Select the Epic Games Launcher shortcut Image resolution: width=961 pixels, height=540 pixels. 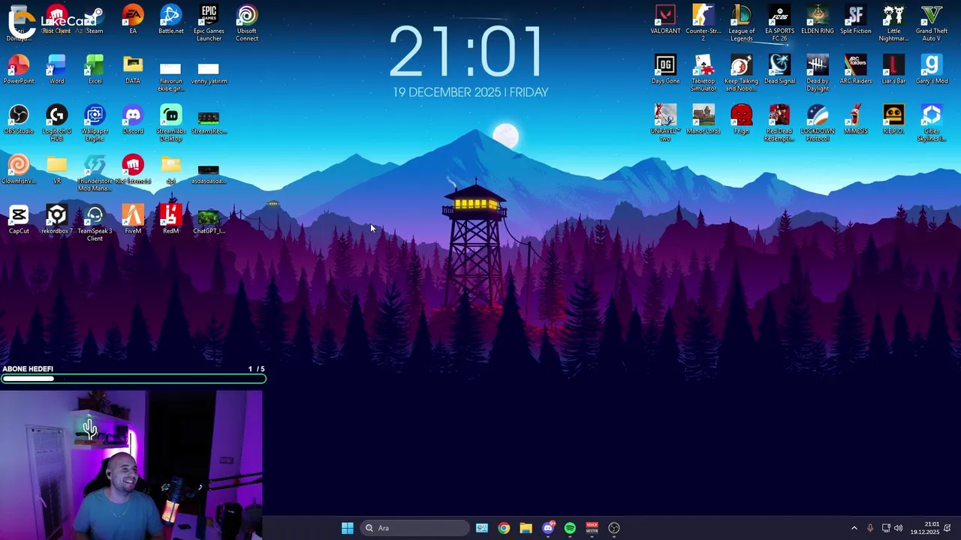click(209, 23)
